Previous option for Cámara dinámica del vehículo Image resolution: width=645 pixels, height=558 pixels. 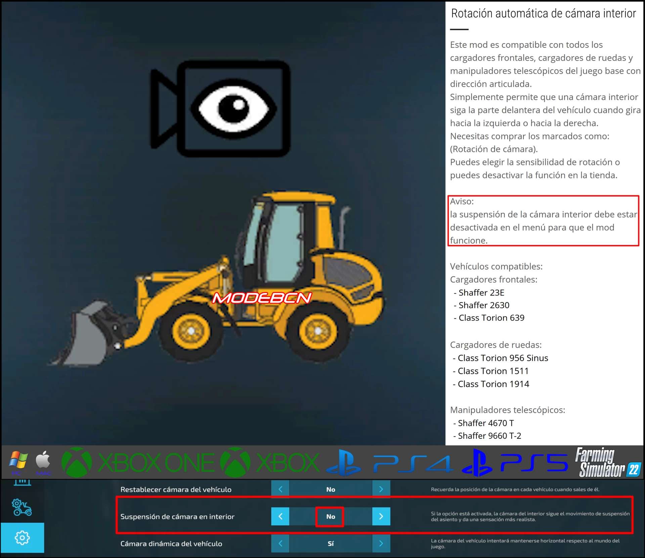pyautogui.click(x=280, y=544)
